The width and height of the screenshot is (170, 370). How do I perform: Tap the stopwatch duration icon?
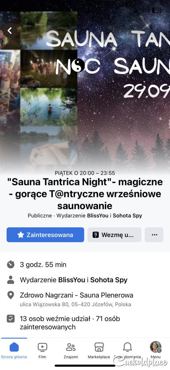[11, 264]
